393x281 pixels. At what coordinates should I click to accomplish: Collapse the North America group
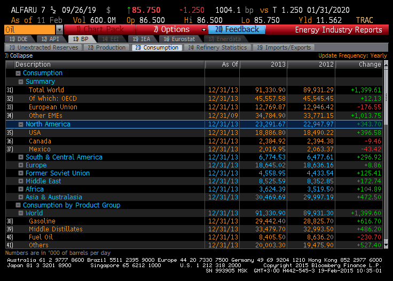click(x=21, y=124)
